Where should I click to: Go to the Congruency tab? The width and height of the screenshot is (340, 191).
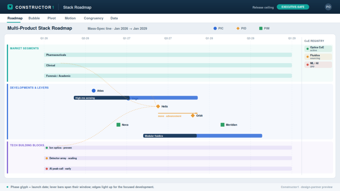coord(94,18)
